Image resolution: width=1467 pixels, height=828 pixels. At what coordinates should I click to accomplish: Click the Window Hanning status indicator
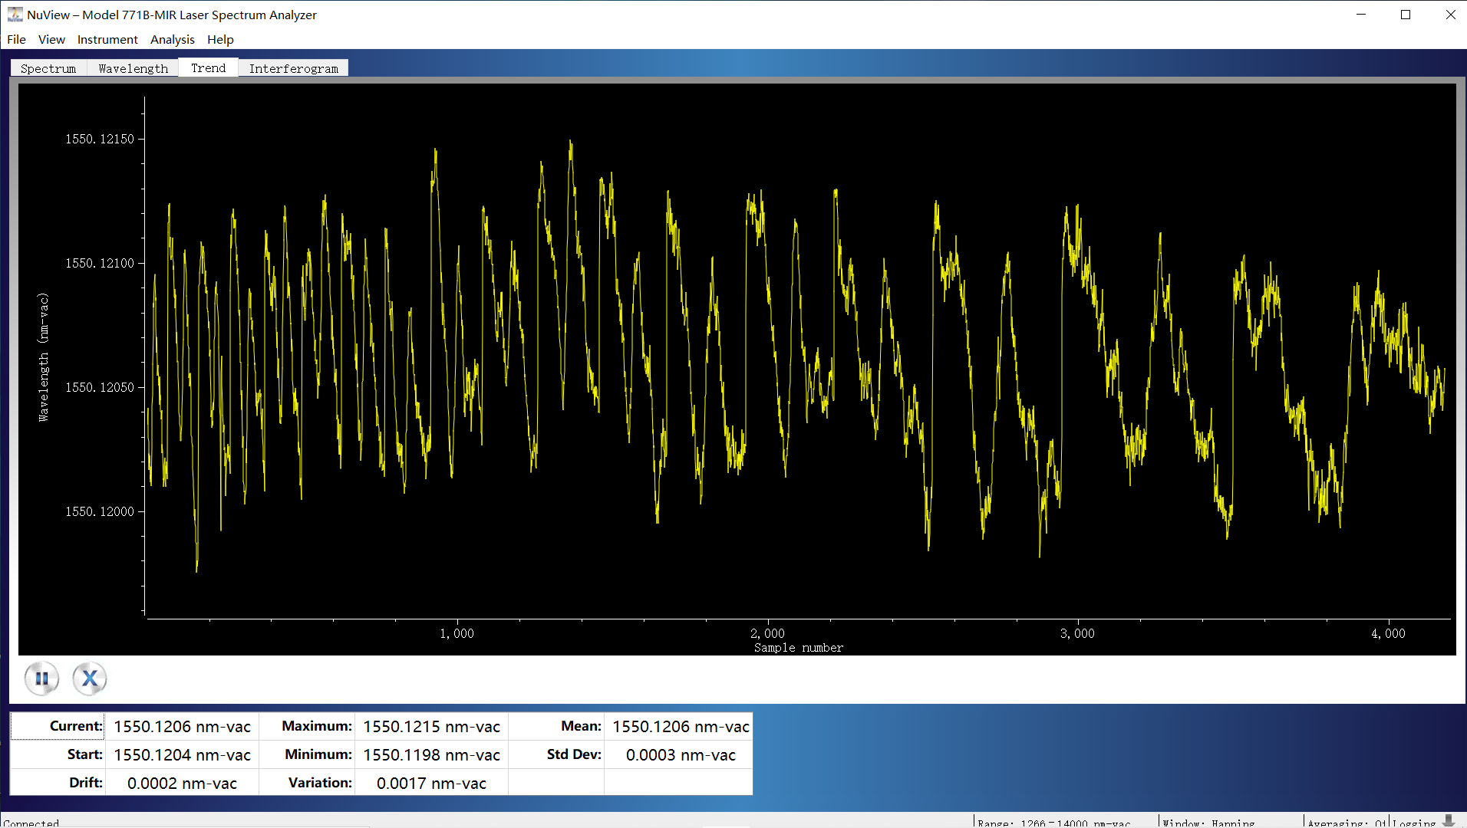pyautogui.click(x=1208, y=823)
